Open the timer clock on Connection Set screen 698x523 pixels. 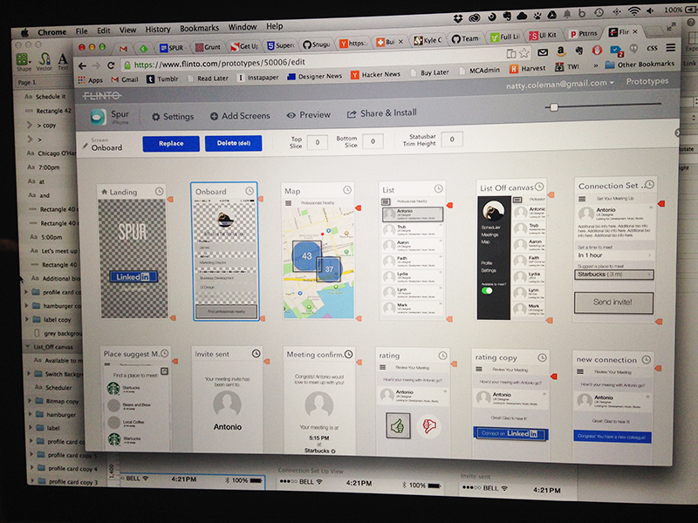click(x=649, y=184)
